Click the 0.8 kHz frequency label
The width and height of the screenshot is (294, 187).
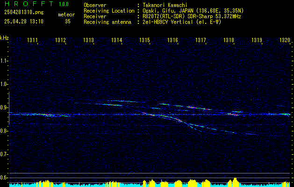coord(4,131)
